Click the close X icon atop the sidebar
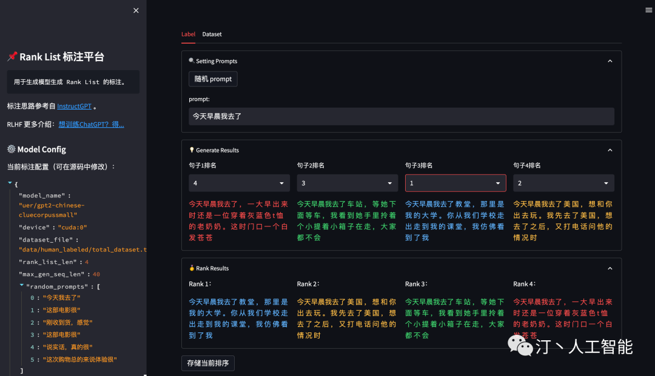655x376 pixels. tap(136, 10)
